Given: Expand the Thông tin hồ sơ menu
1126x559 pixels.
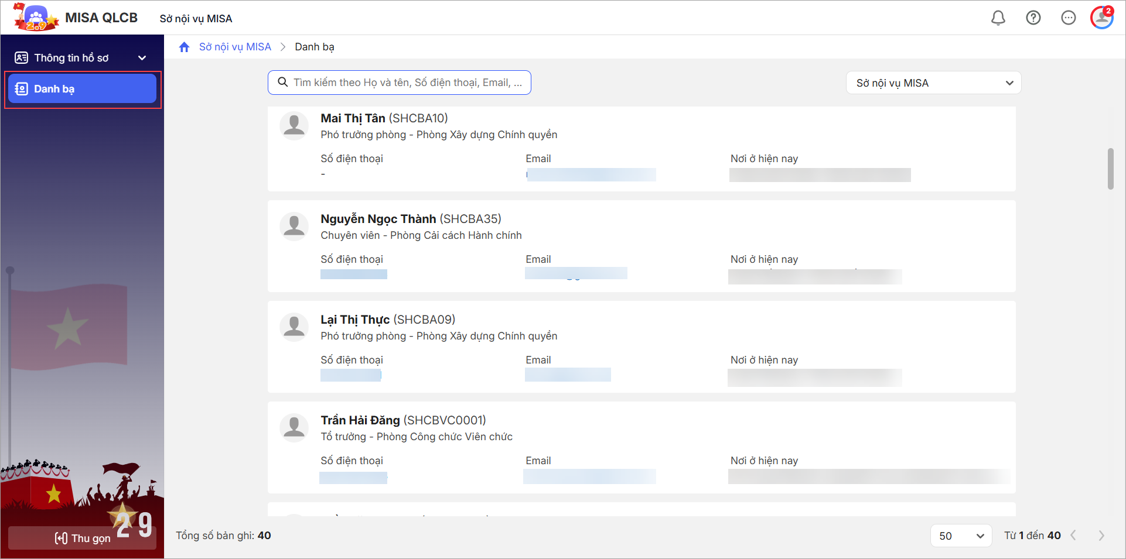Looking at the screenshot, I should (81, 58).
